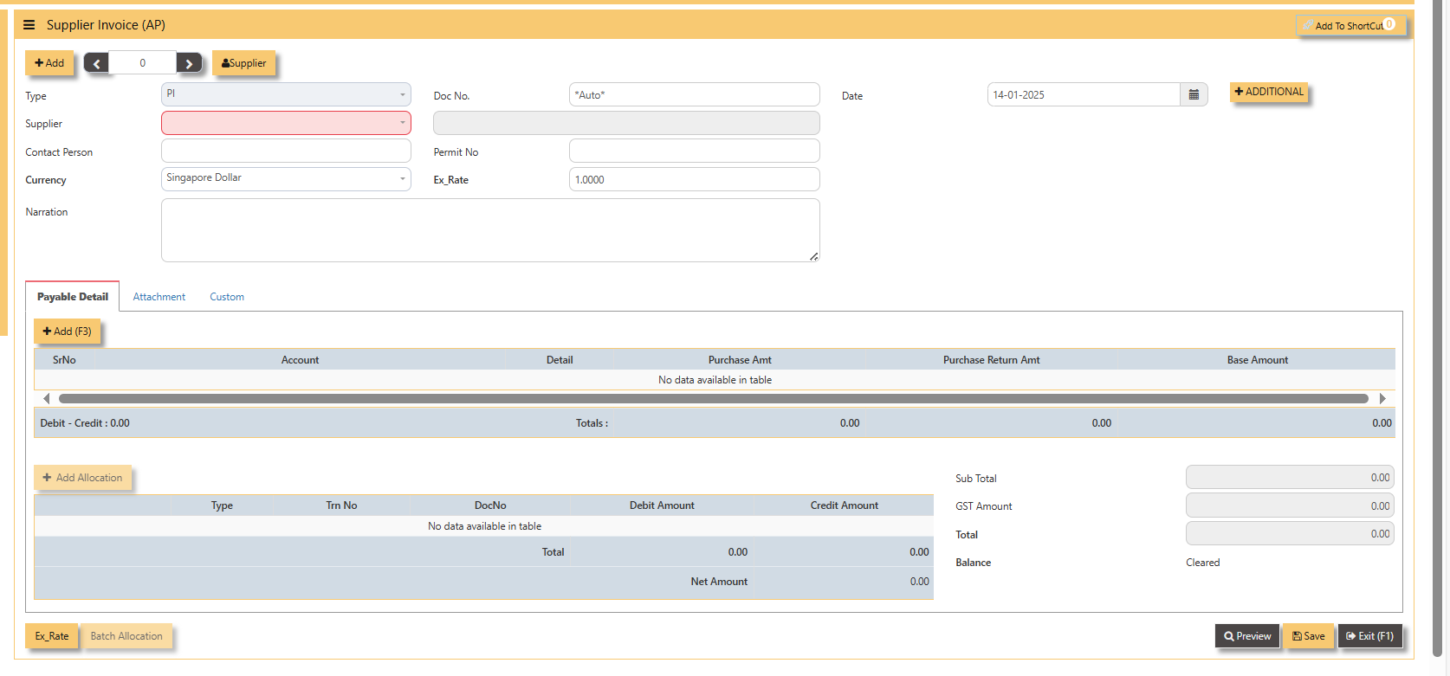Click Add To ShortCut button
The width and height of the screenshot is (1450, 676).
[x=1350, y=26]
